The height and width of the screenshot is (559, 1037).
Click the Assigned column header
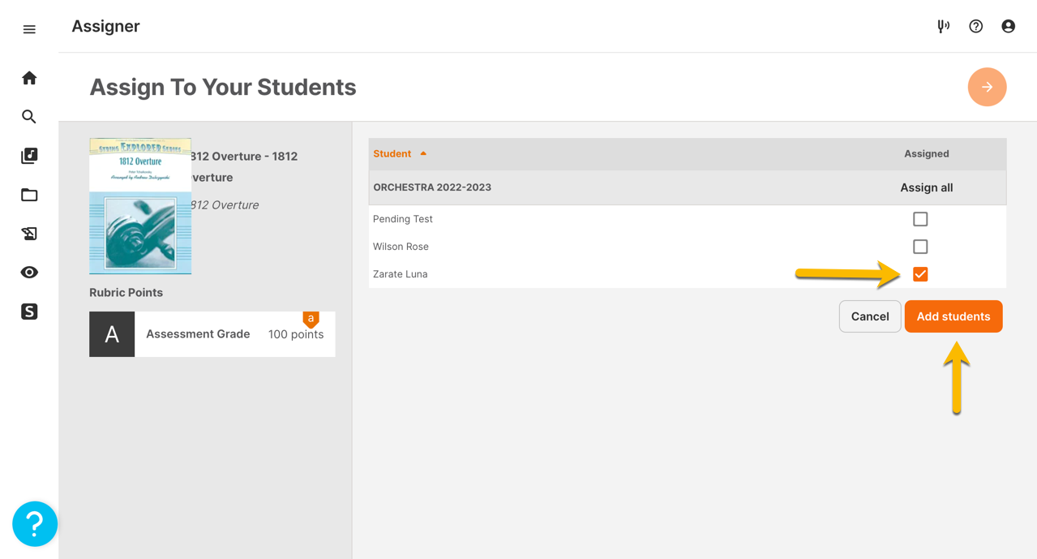[x=926, y=153]
